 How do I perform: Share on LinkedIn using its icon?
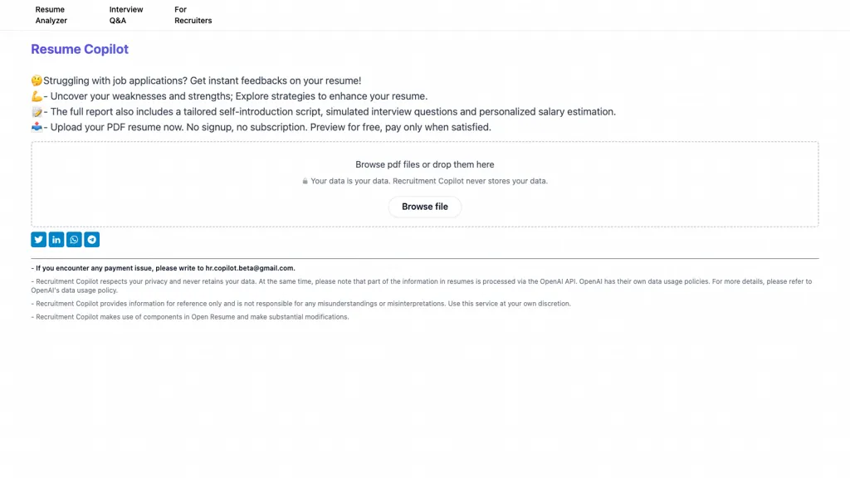coord(56,240)
